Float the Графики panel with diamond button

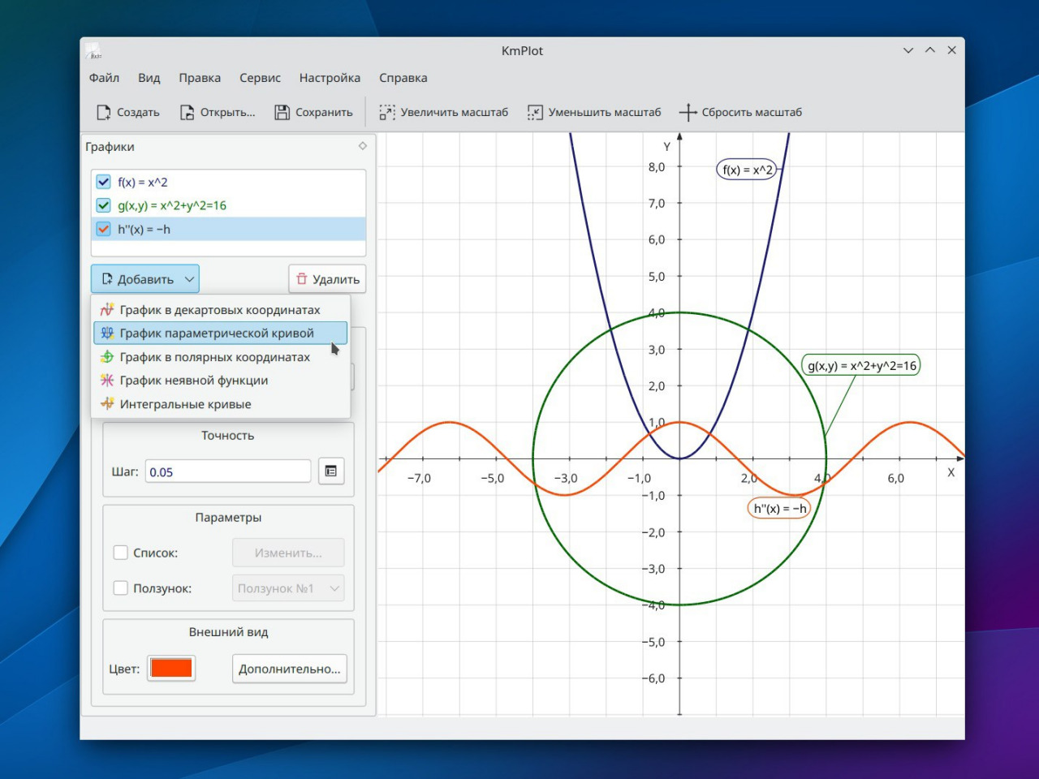tap(363, 146)
